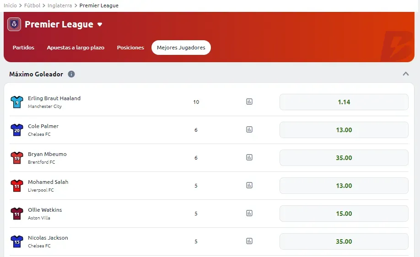Pick Nicolas Jackson odds 35.00
This screenshot has height=257, width=420.
point(344,241)
